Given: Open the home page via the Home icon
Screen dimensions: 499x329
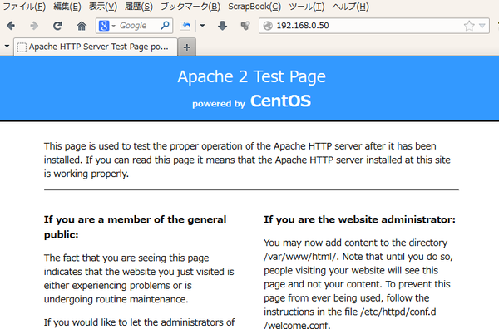Looking at the screenshot, I should (82, 26).
